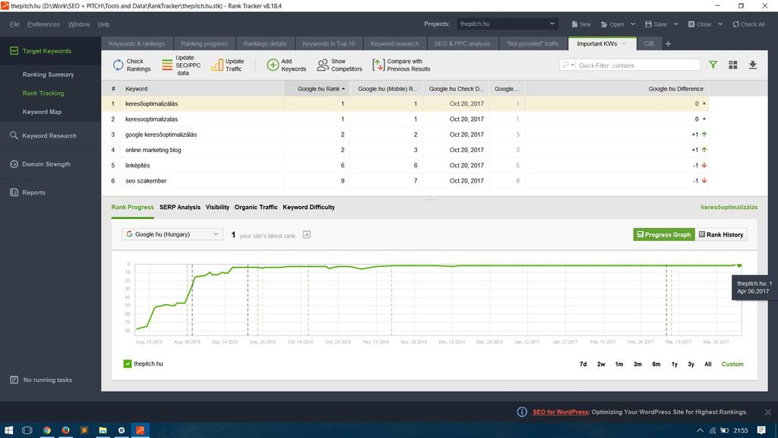Open File Explorer from the taskbar

tap(103, 430)
